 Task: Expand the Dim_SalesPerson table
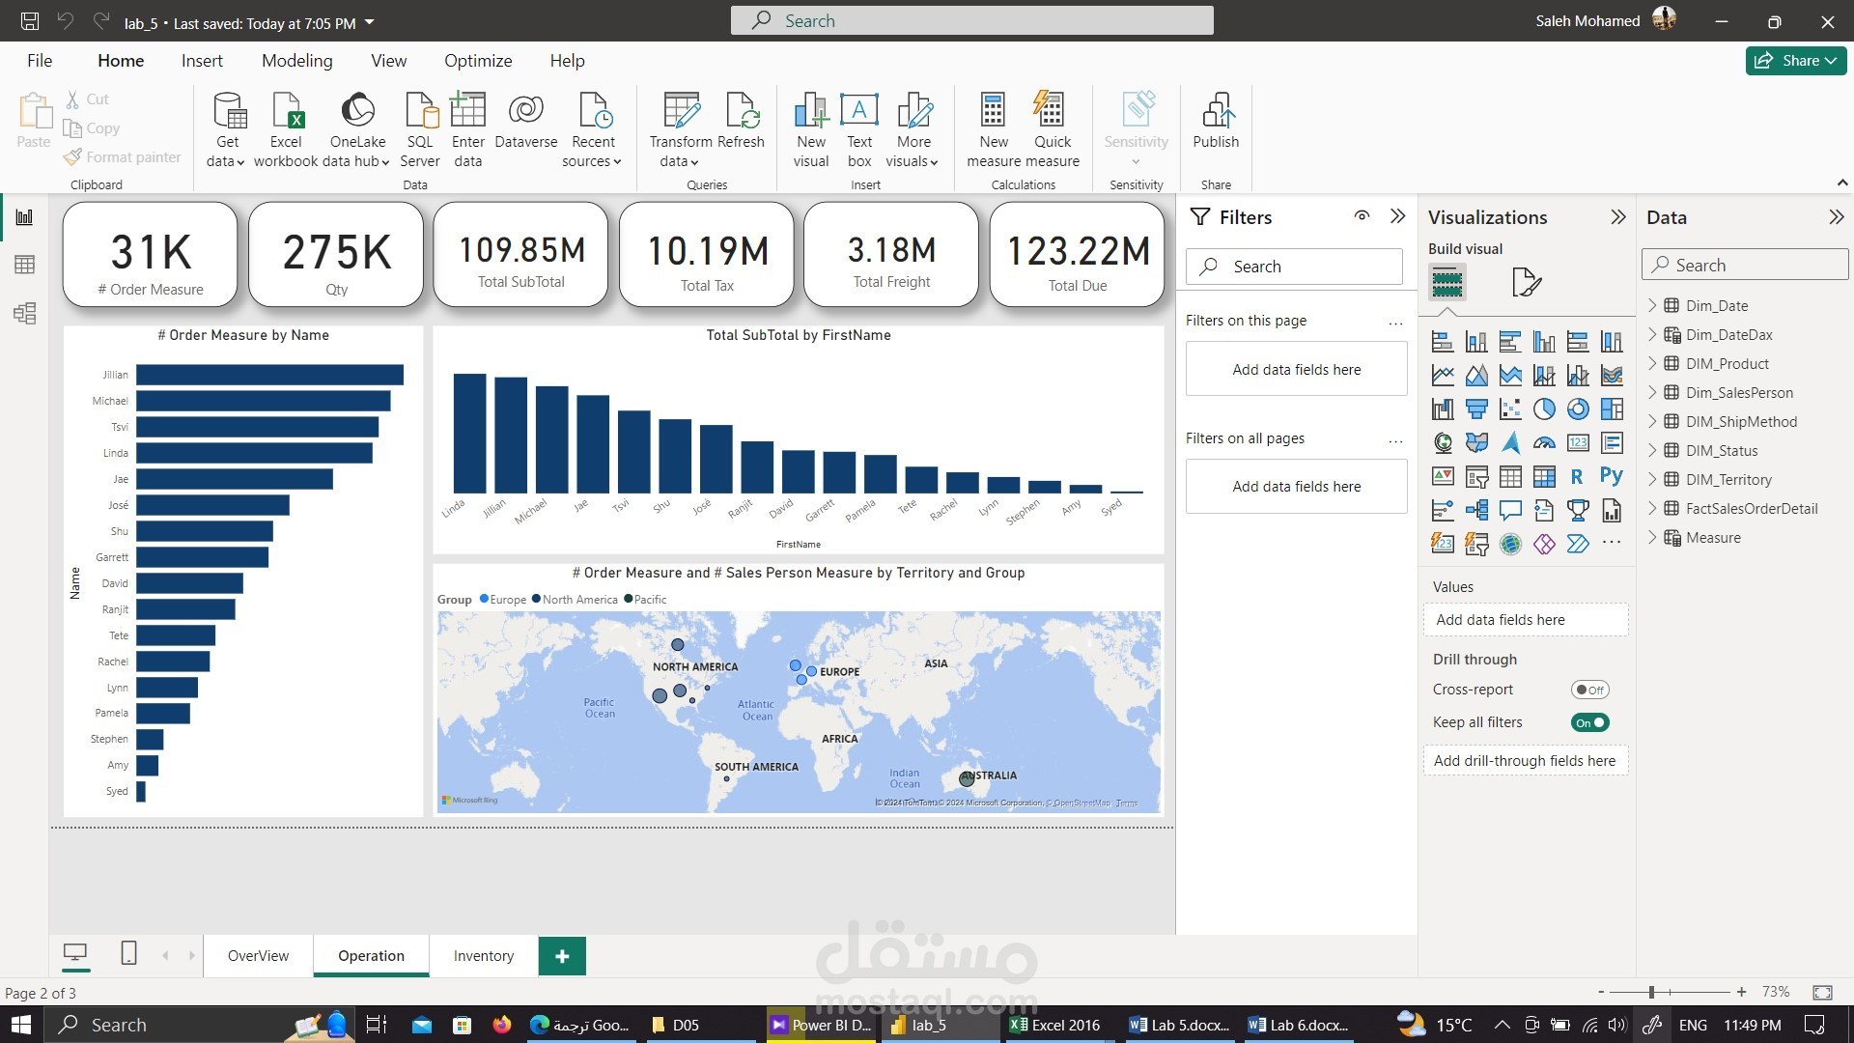click(x=1652, y=392)
